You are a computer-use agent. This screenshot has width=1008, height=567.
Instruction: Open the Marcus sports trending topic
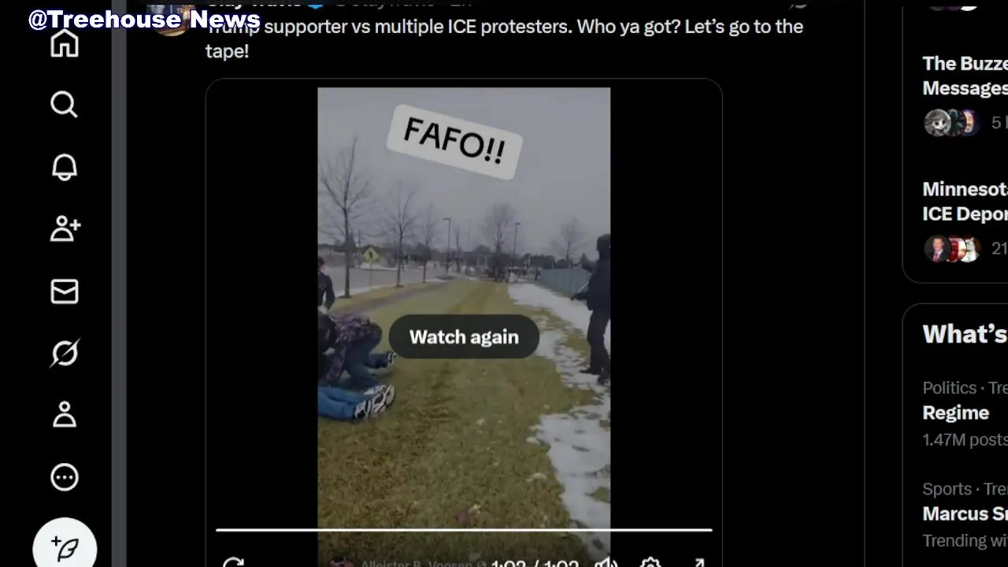[x=965, y=514]
